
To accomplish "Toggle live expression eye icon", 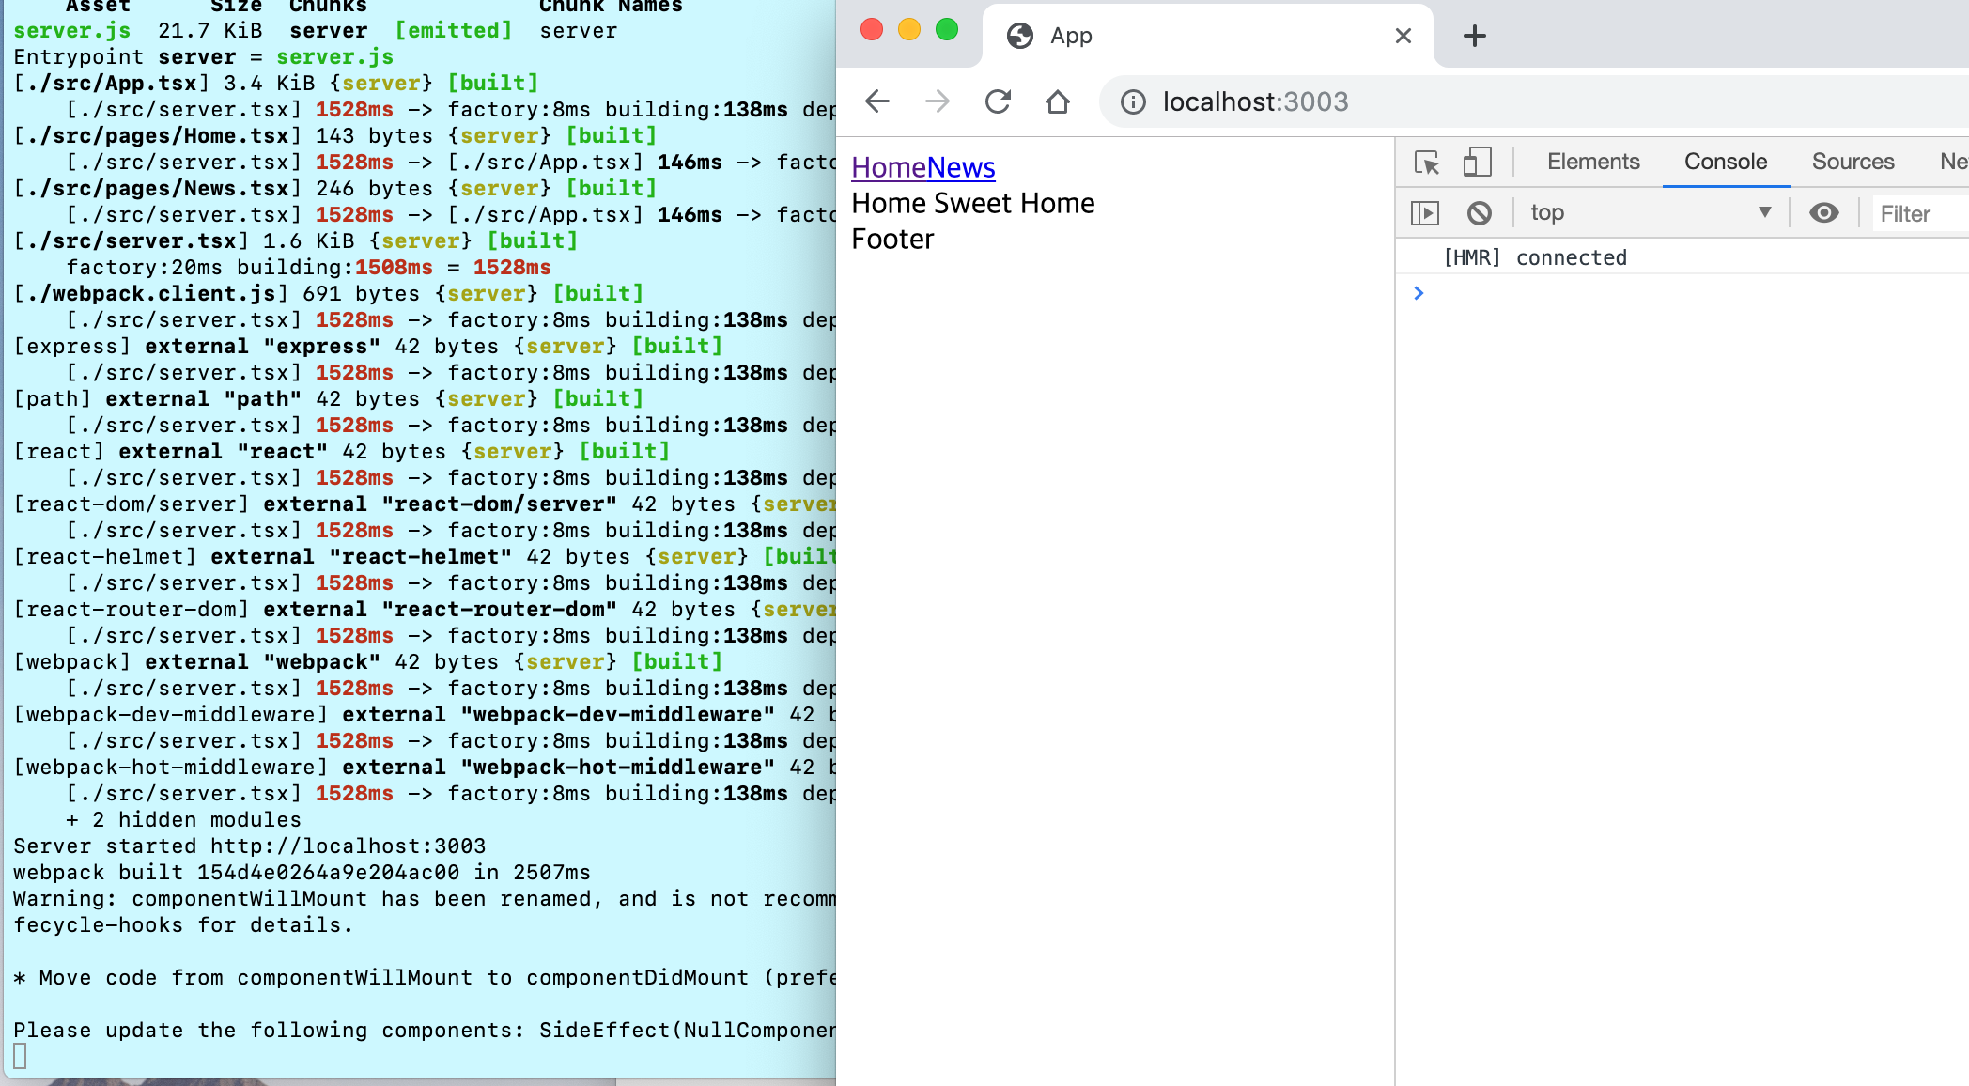I will [x=1823, y=213].
